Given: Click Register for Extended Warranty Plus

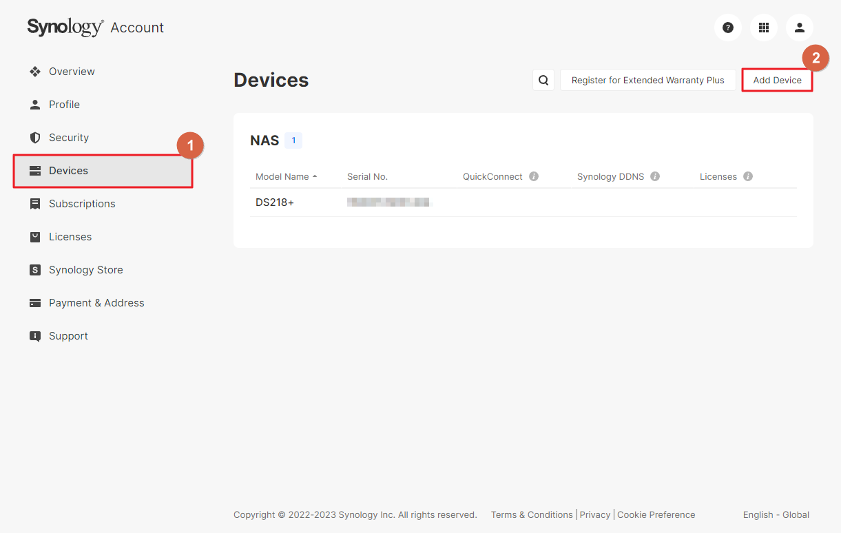Looking at the screenshot, I should click(648, 80).
